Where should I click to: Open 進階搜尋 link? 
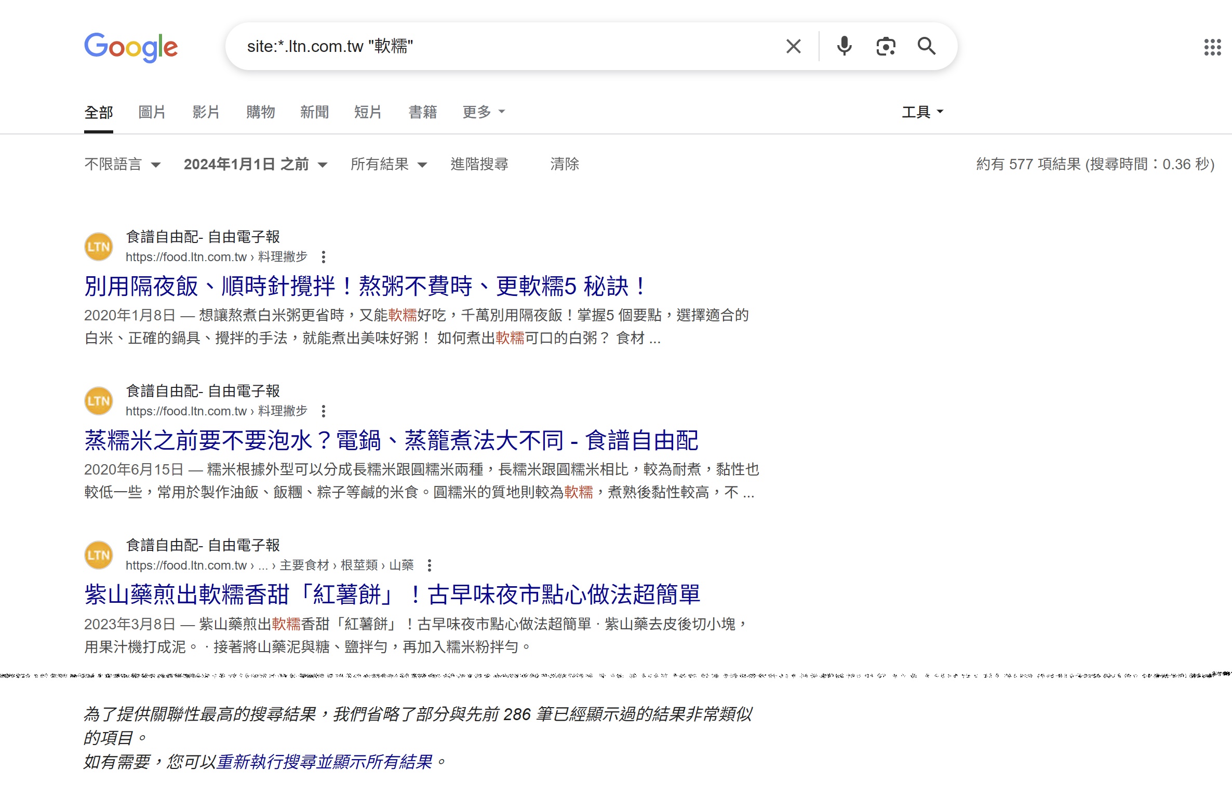[x=479, y=165]
